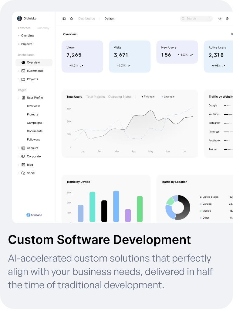Open Overview under Favorites
The image size is (233, 309).
[28, 36]
